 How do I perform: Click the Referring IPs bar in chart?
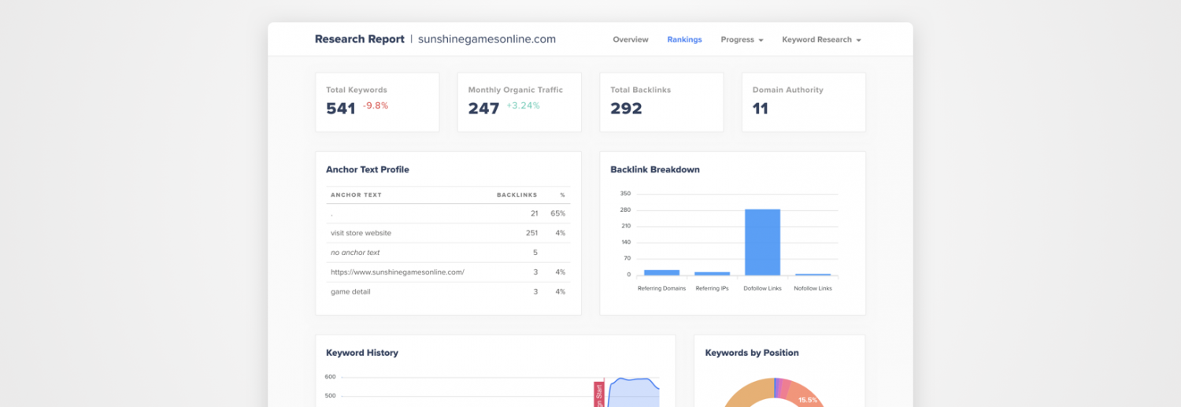[712, 273]
